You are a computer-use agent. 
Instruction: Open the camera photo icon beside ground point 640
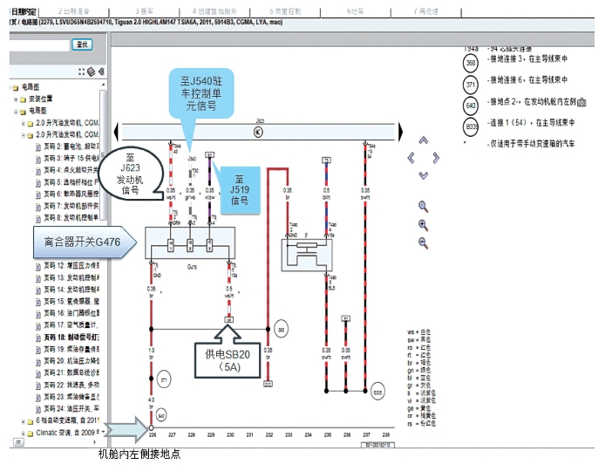pyautogui.click(x=581, y=102)
